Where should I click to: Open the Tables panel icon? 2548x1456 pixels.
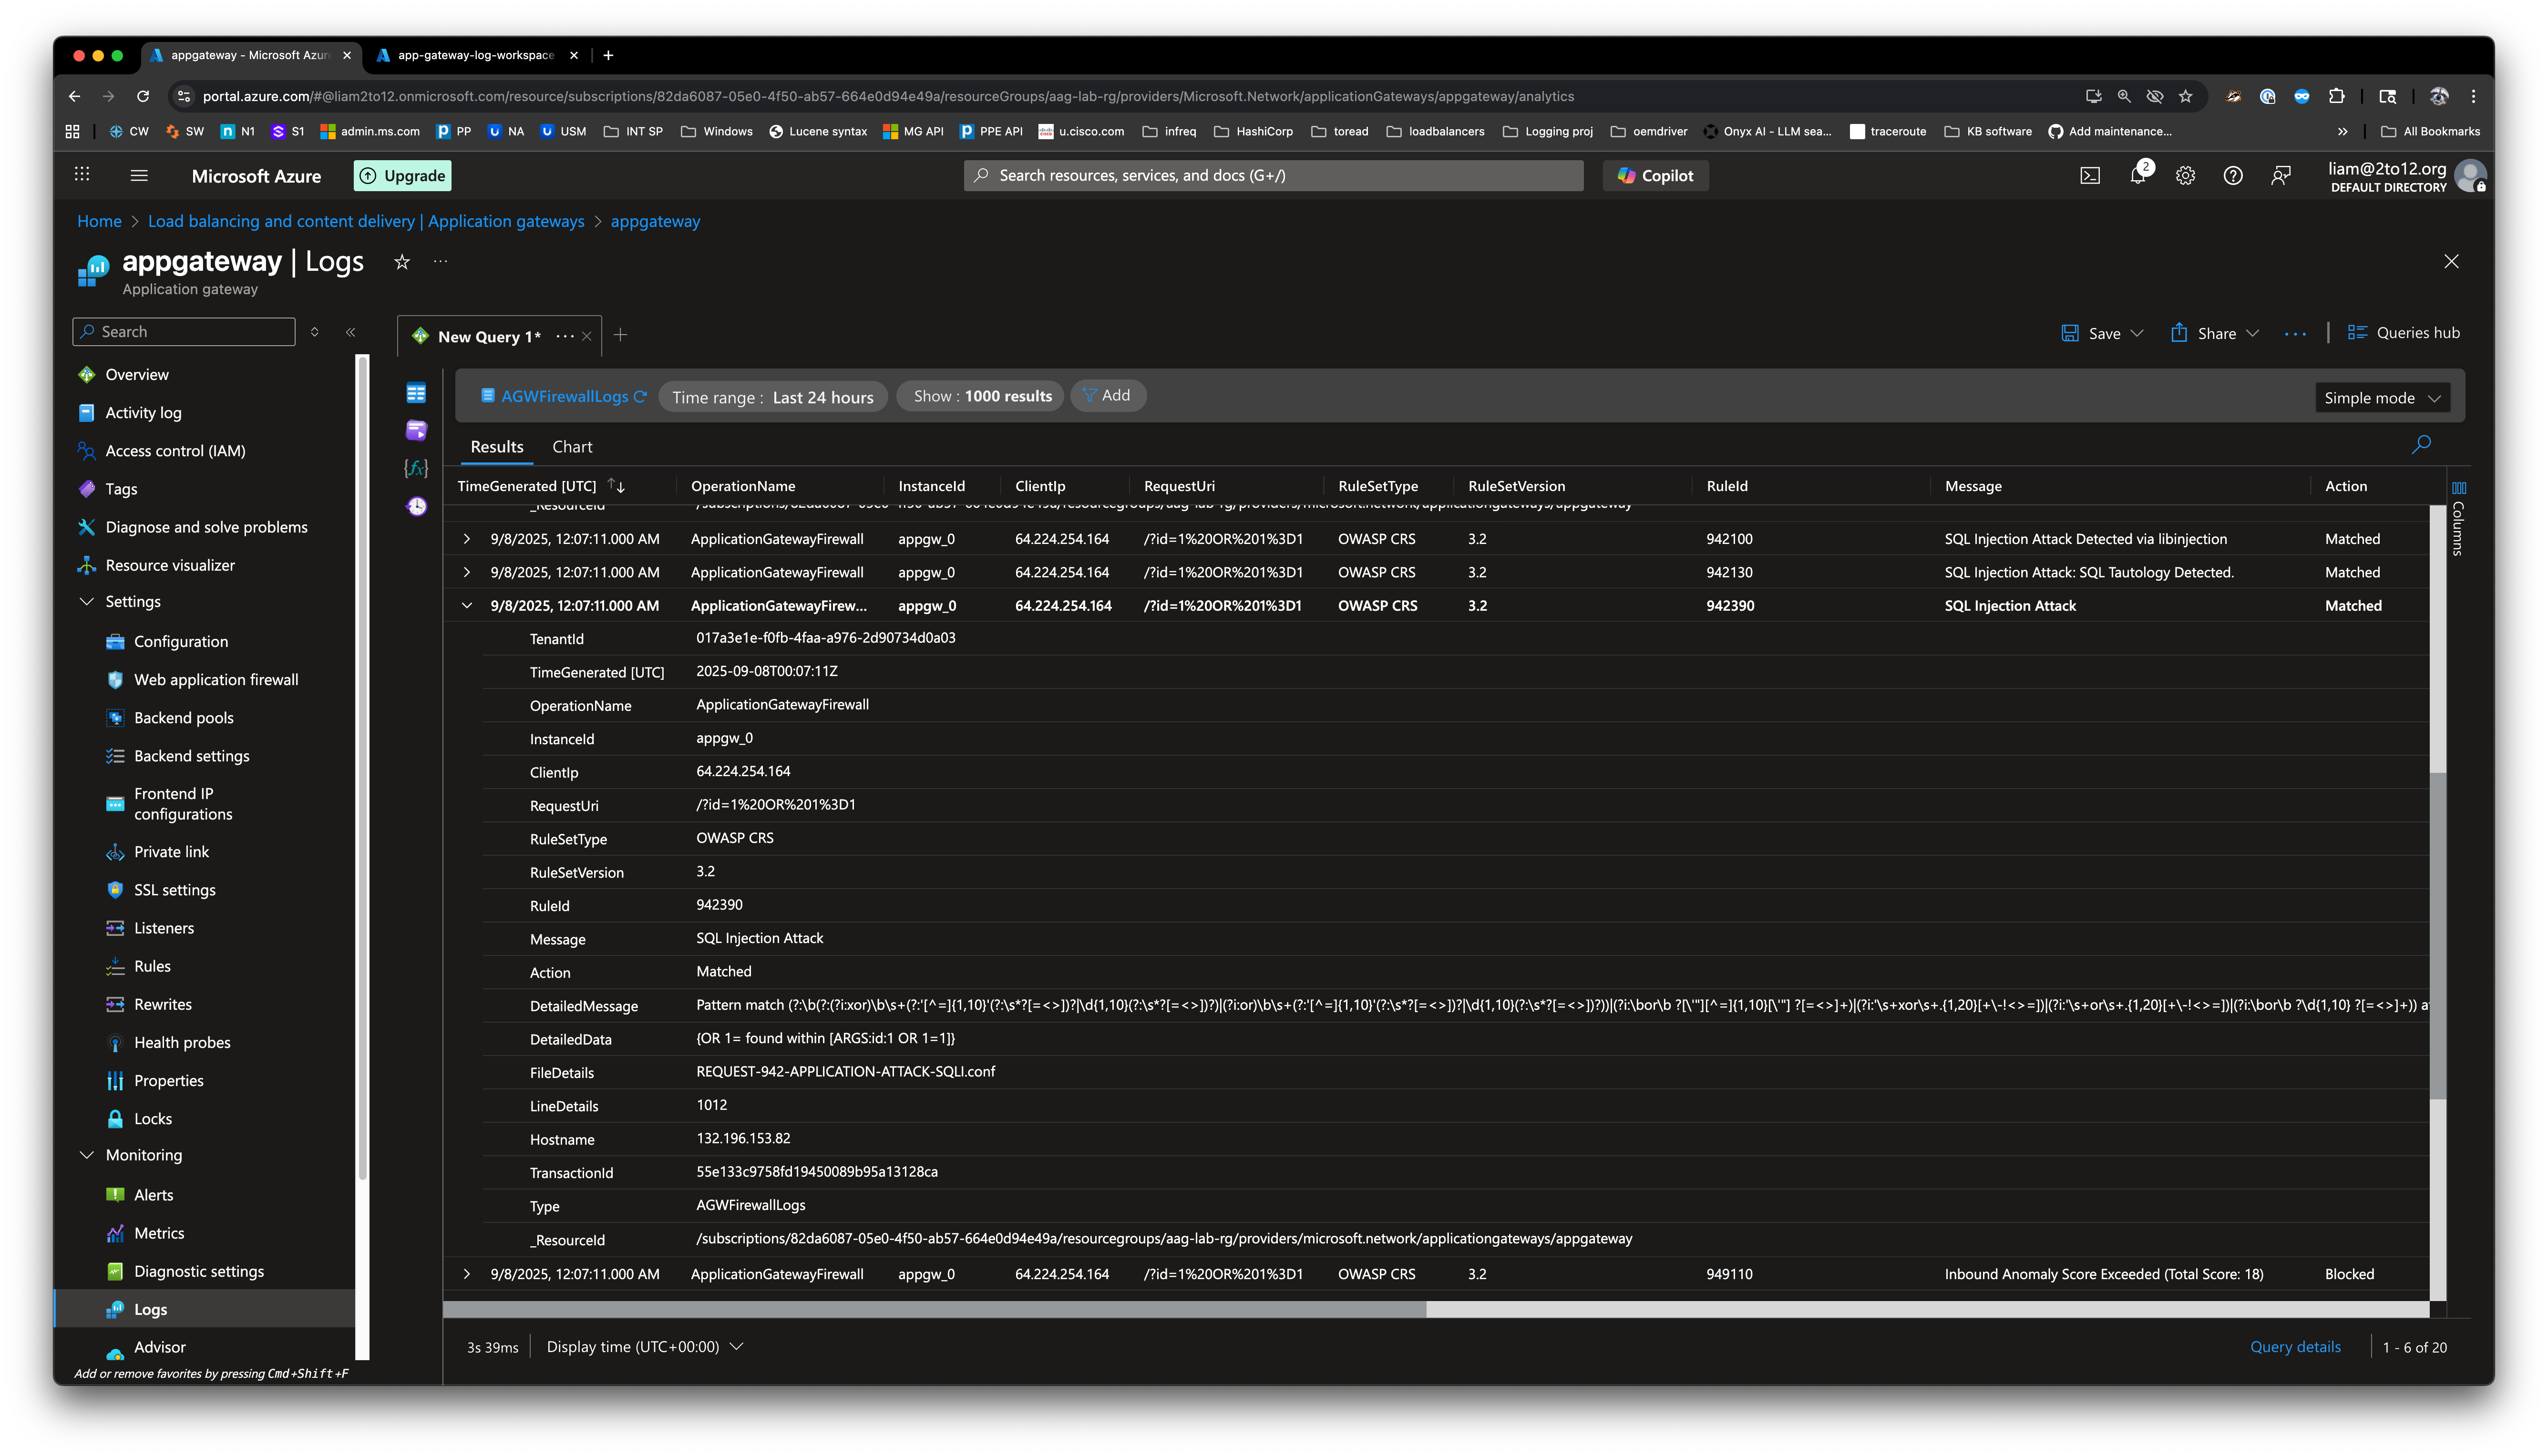coord(416,393)
